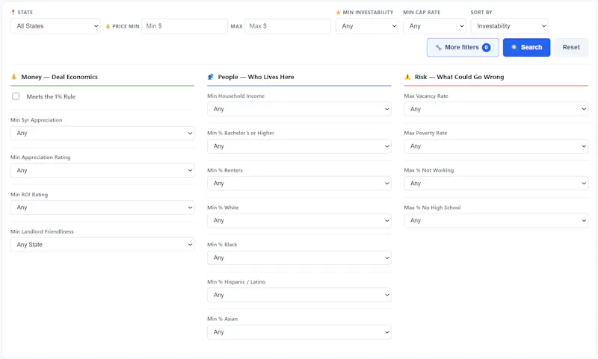The height and width of the screenshot is (359, 598).
Task: Open the Min % Hispanic / Latino dropdown
Action: click(300, 295)
